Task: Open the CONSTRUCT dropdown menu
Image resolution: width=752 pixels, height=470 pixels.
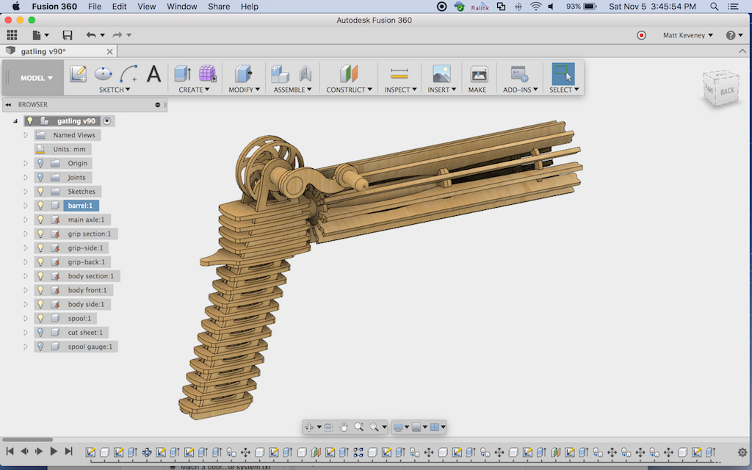Action: (349, 90)
